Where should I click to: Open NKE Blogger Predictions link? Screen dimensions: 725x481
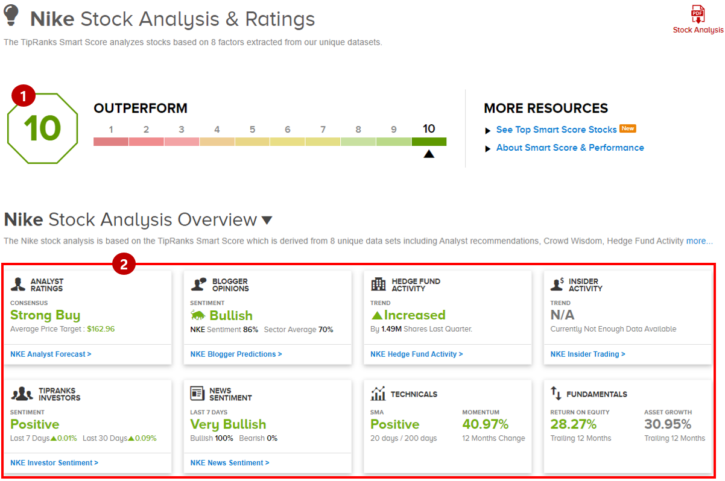236,354
